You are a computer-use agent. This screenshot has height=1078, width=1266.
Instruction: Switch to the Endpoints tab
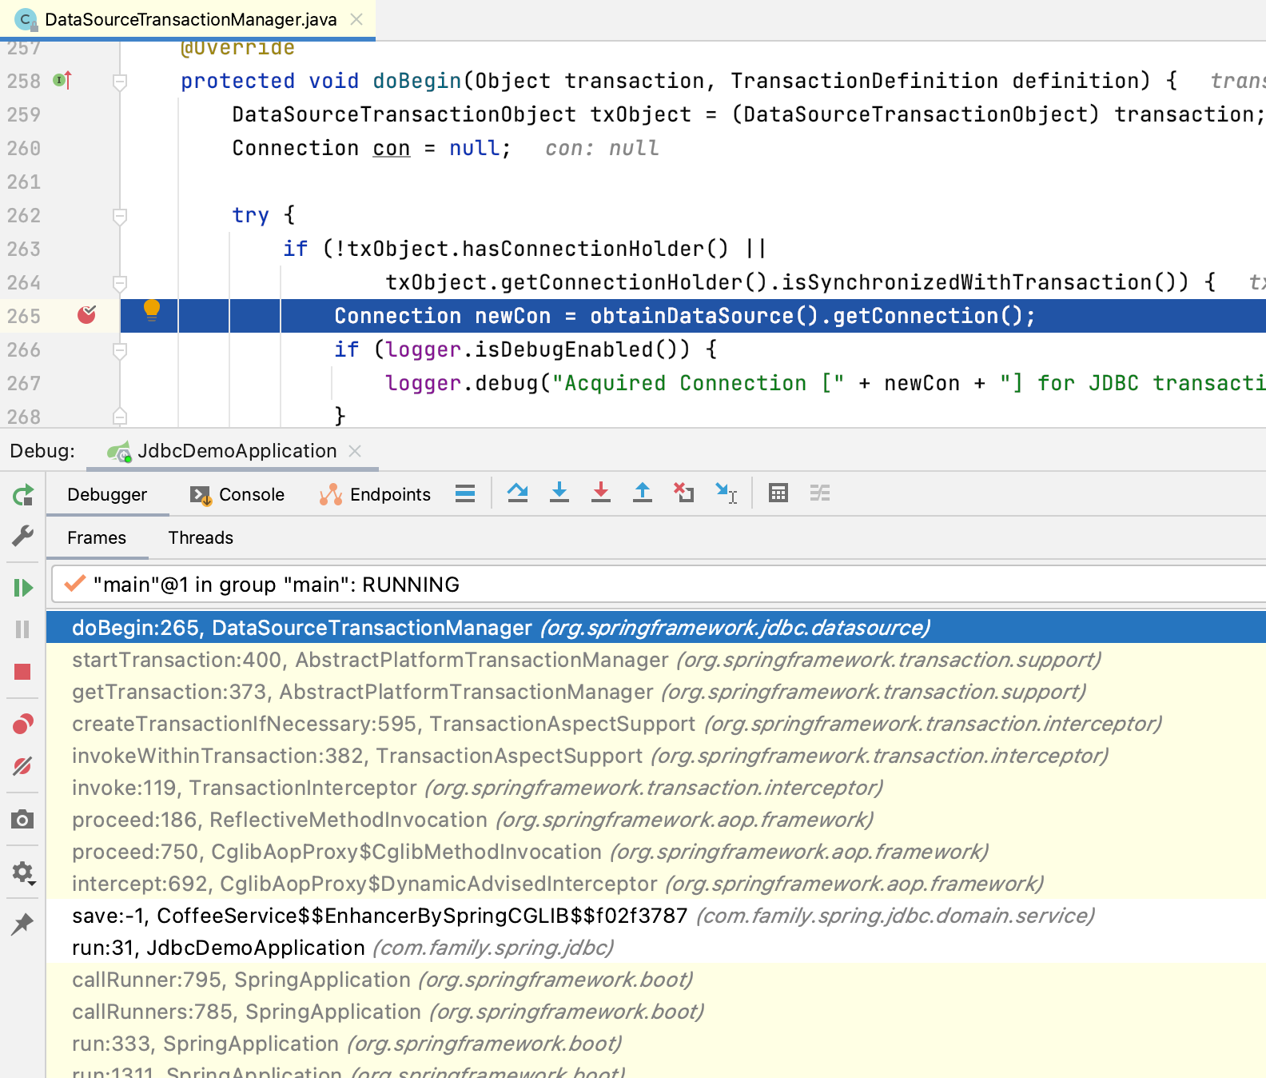point(375,494)
